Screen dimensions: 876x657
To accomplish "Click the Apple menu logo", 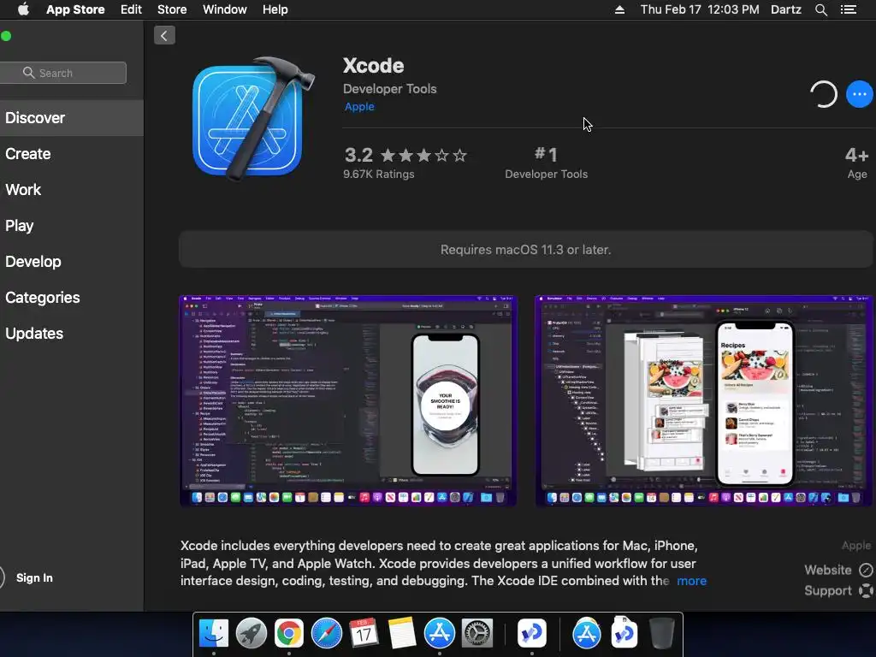I will tap(23, 9).
